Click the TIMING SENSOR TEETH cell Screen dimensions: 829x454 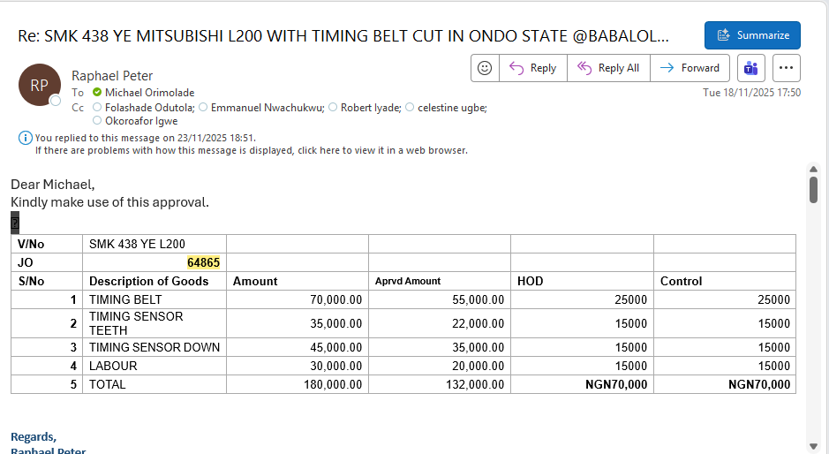[x=154, y=323]
